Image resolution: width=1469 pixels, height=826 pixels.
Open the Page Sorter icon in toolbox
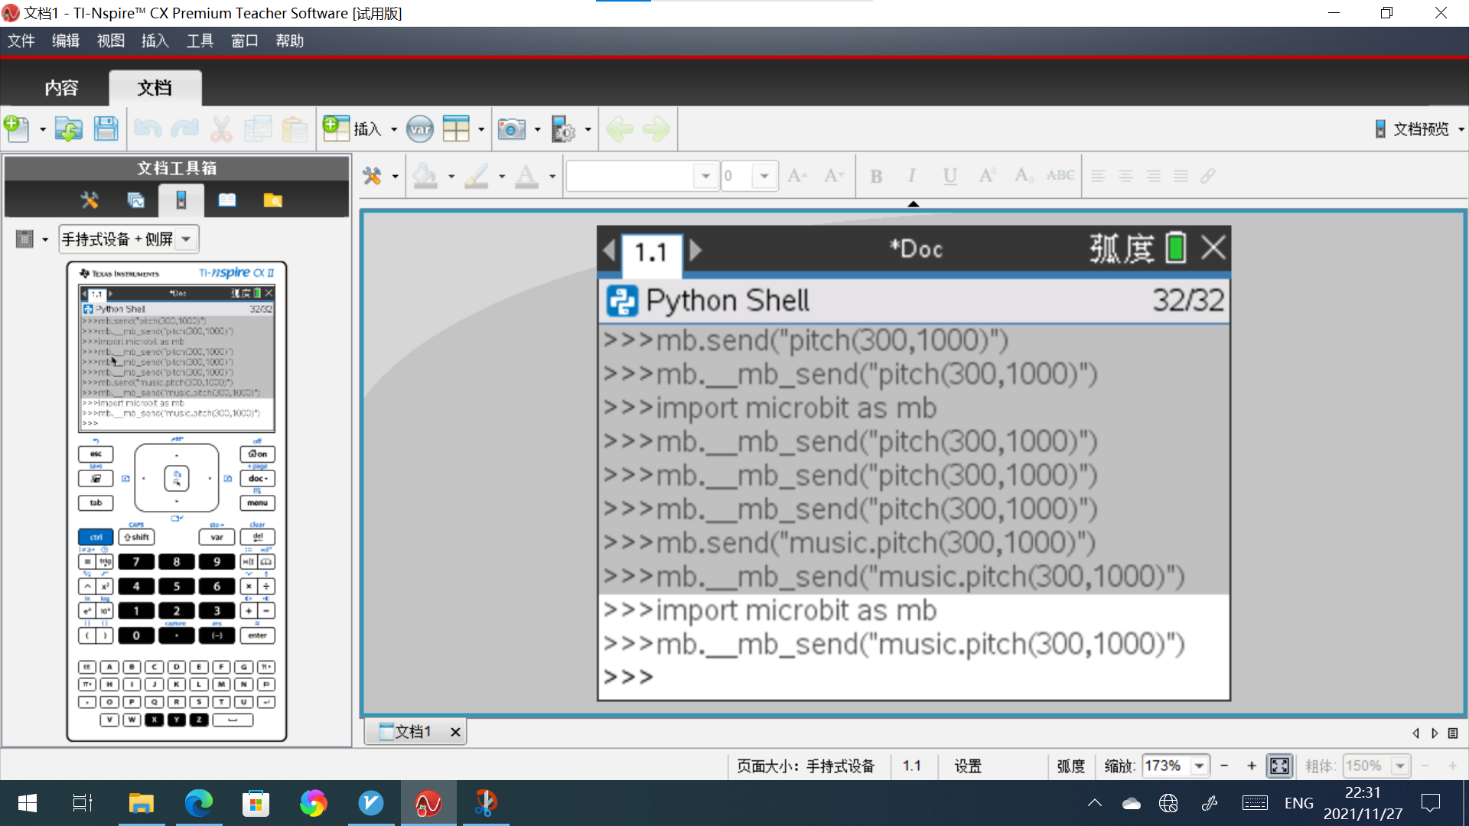pyautogui.click(x=135, y=200)
